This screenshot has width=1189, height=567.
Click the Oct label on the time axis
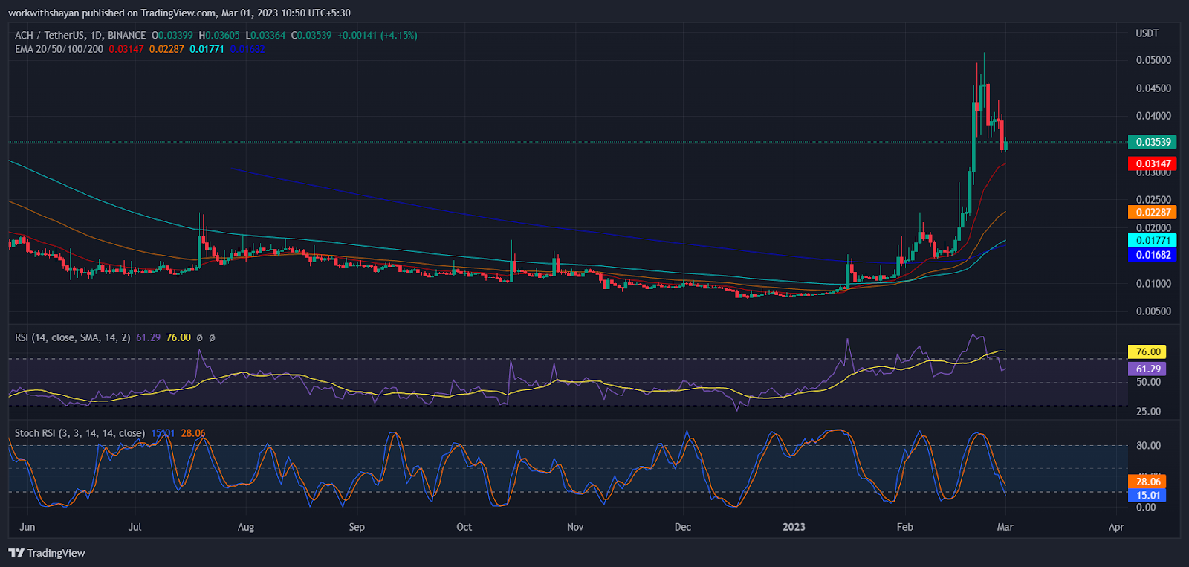pos(464,527)
